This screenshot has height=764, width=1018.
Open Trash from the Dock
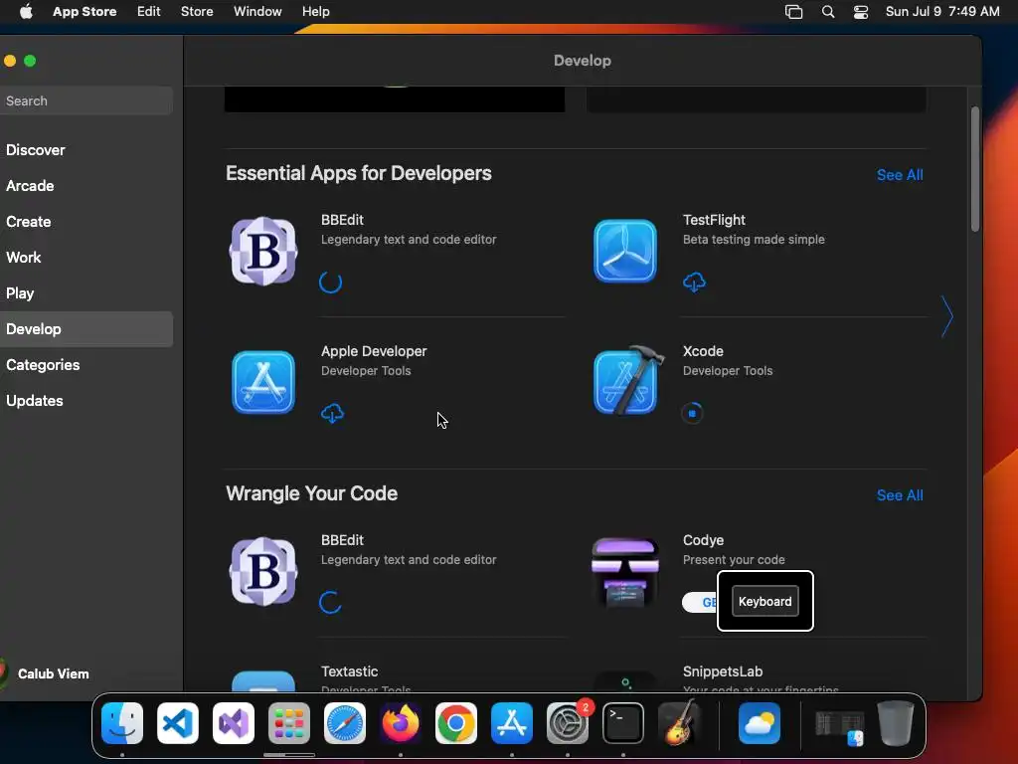click(x=896, y=723)
